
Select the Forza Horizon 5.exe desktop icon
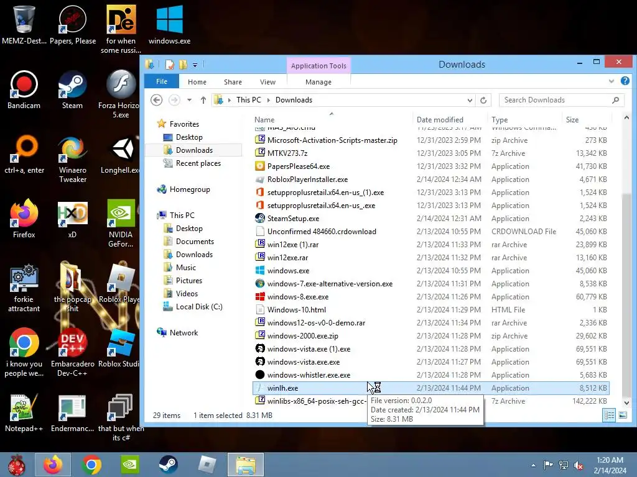pyautogui.click(x=120, y=94)
